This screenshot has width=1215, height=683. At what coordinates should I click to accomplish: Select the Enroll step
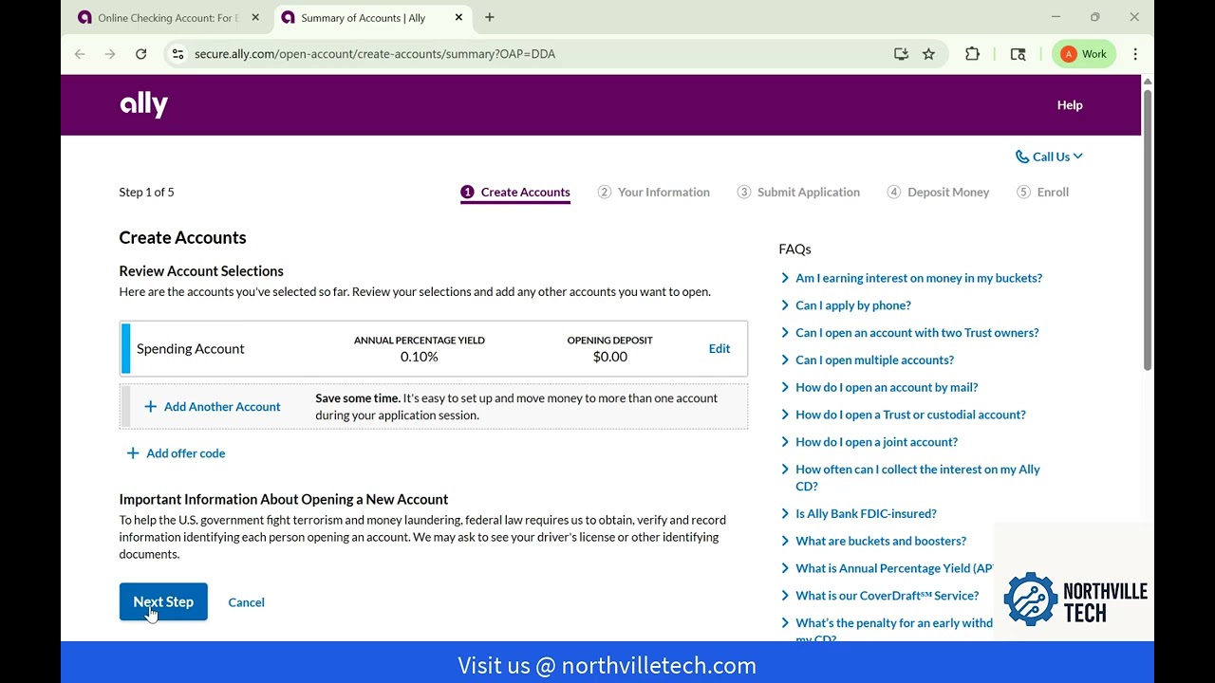[x=1042, y=193]
